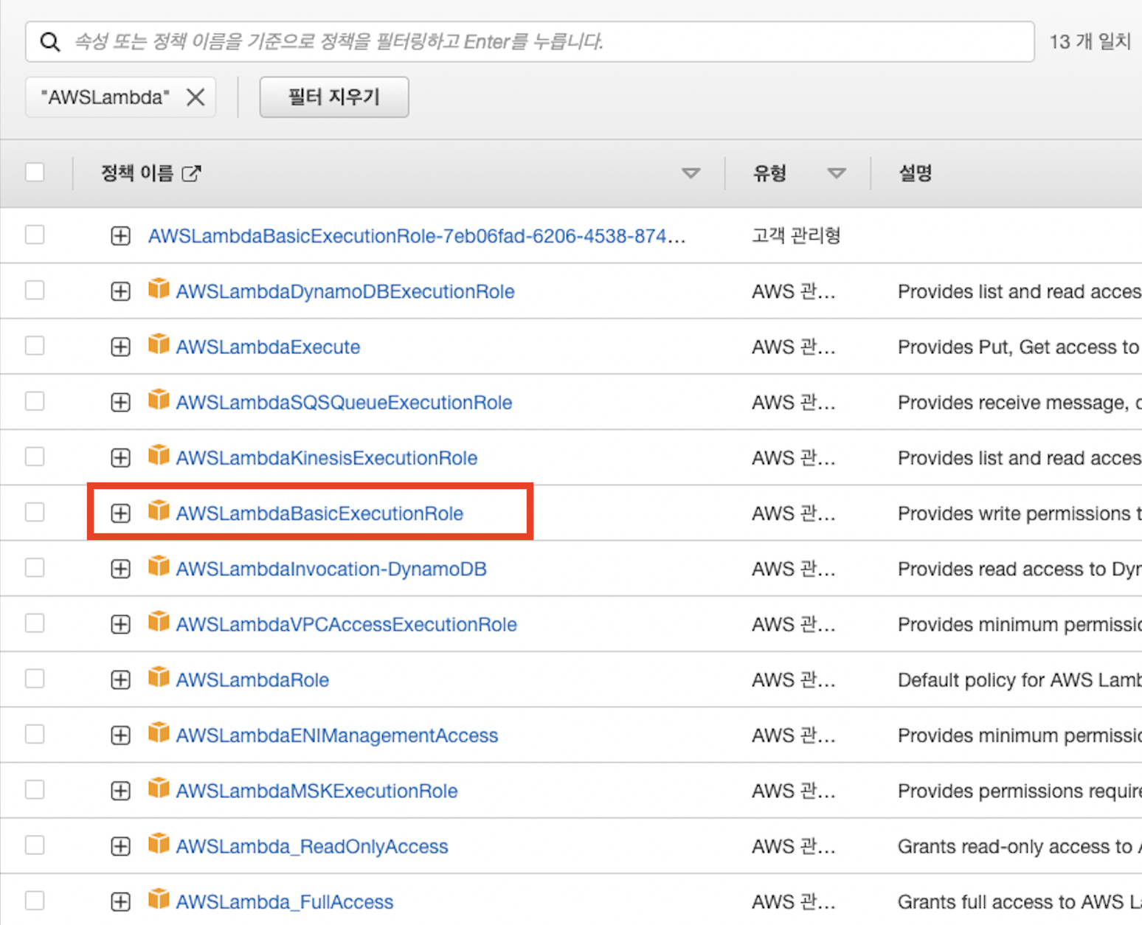This screenshot has width=1142, height=925.
Task: Click orange box icon beside AWSLambdaVPCAccessExecutionRole
Action: (x=159, y=621)
